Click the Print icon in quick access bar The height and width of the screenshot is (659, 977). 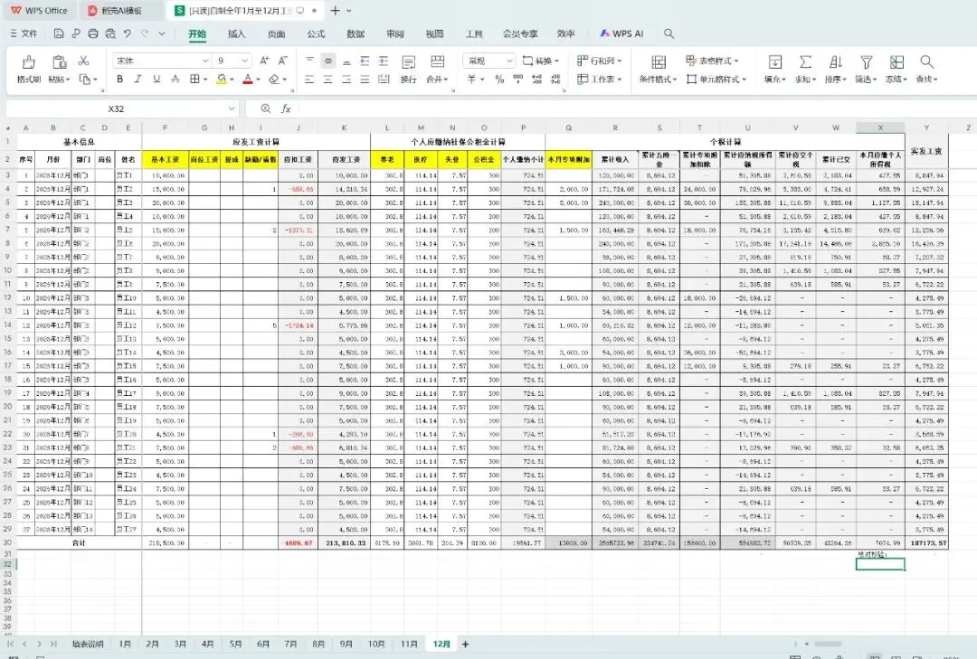pyautogui.click(x=93, y=33)
